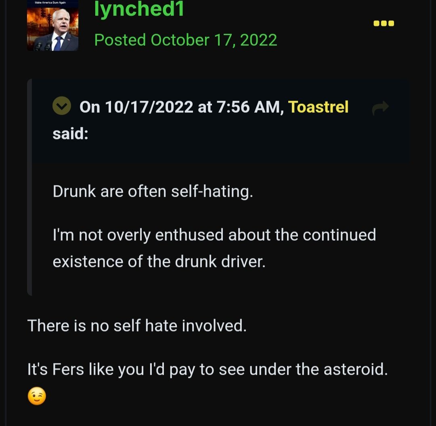Click the vertical bar left of quote
This screenshot has width=436, height=426.
pos(29,187)
